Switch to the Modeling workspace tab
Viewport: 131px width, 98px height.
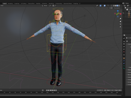pyautogui.click(x=10, y=4)
